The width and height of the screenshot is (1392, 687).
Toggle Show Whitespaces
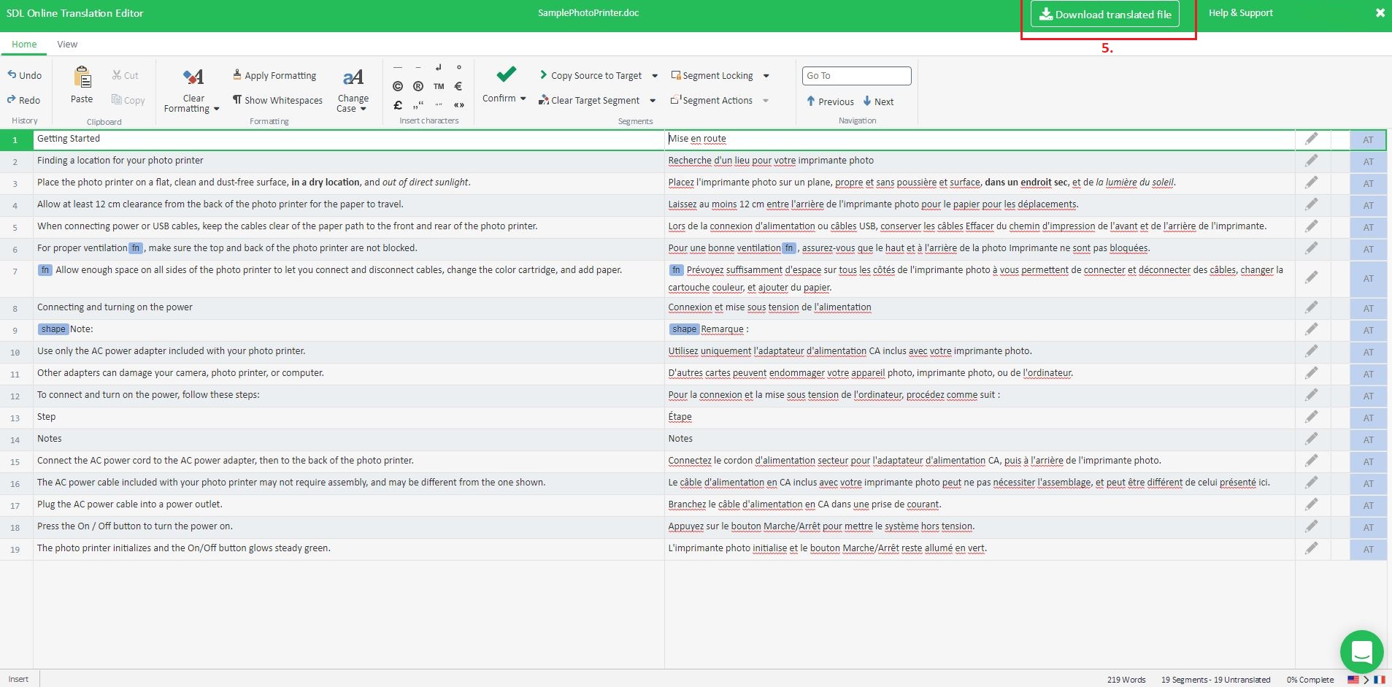click(277, 100)
